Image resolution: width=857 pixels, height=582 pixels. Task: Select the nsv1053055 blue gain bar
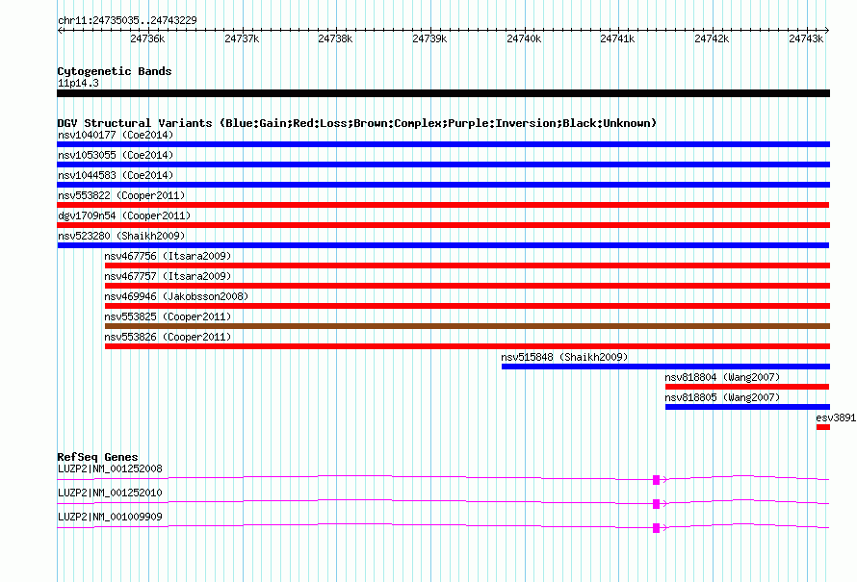[443, 164]
